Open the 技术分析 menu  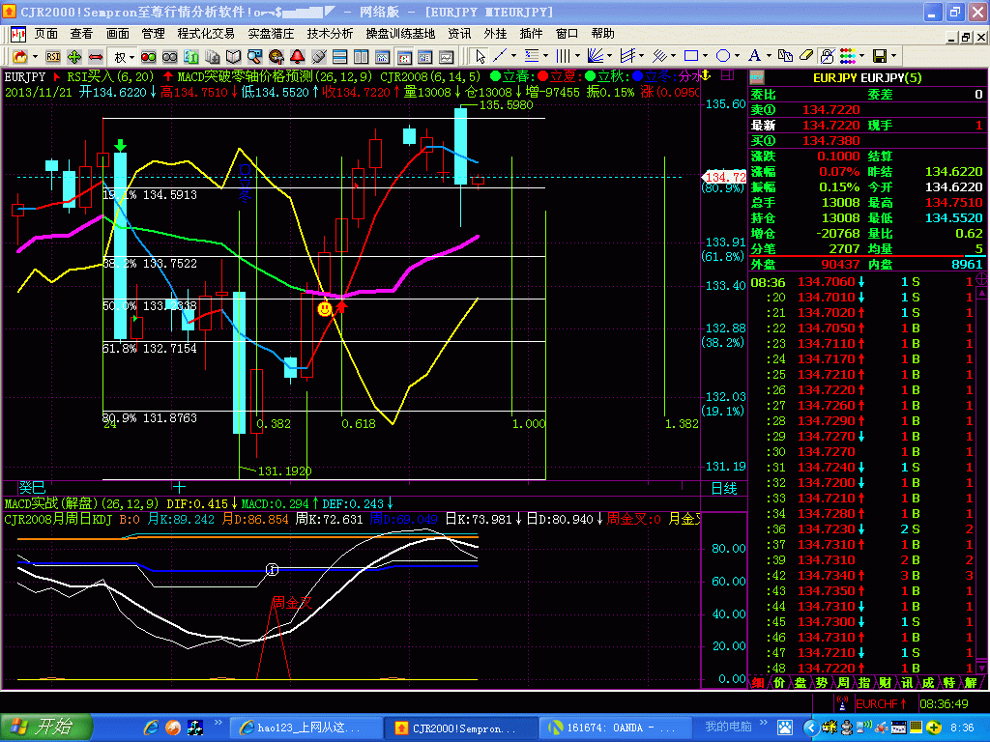(330, 34)
